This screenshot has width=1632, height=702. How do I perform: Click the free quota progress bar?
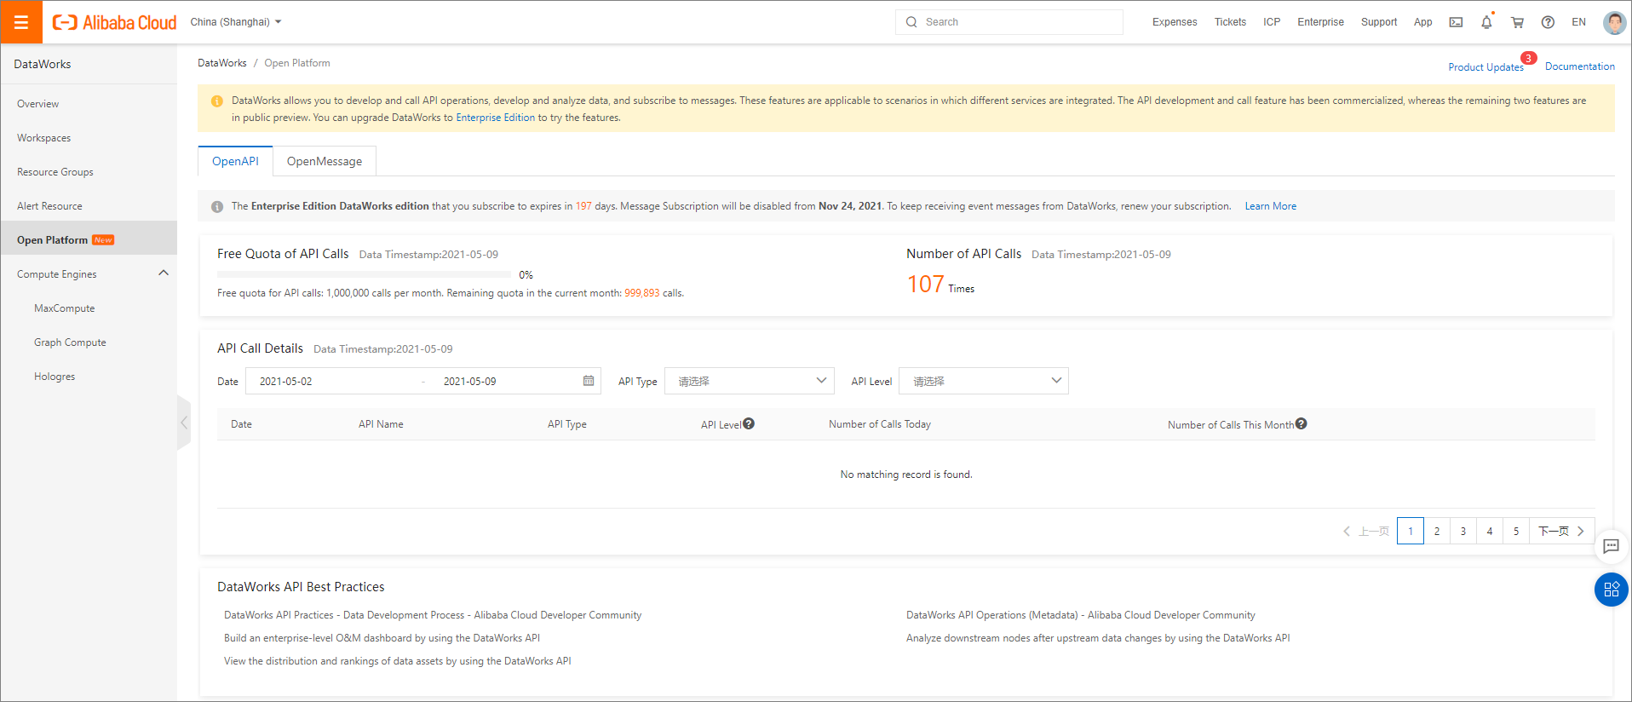364,274
